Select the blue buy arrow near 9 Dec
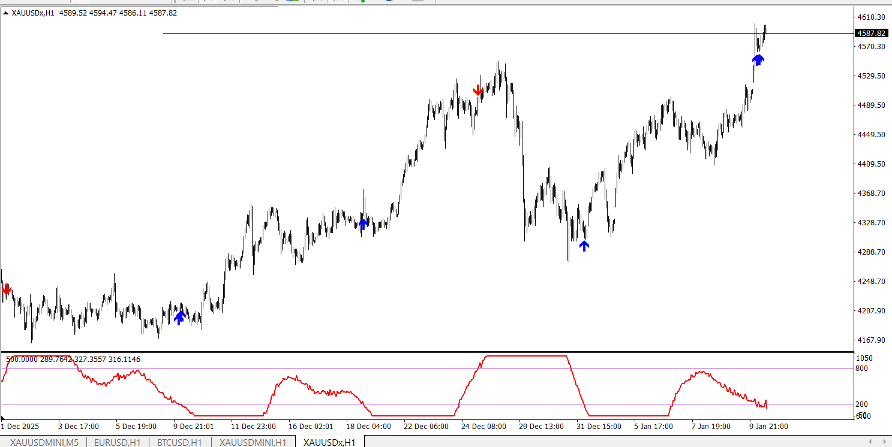Viewport: 892px width, 447px height. [x=179, y=318]
